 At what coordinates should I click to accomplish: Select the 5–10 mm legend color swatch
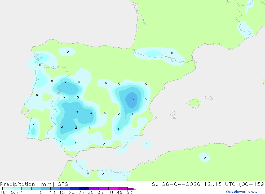pyautogui.click(x=46, y=189)
